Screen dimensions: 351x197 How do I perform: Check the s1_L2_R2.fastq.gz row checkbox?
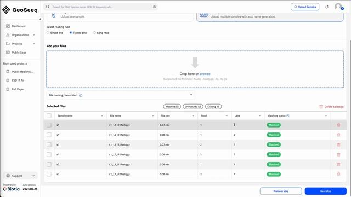[x=49, y=154]
